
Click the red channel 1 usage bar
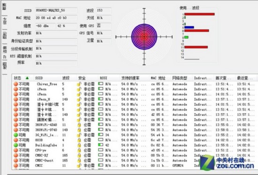point(199,14)
